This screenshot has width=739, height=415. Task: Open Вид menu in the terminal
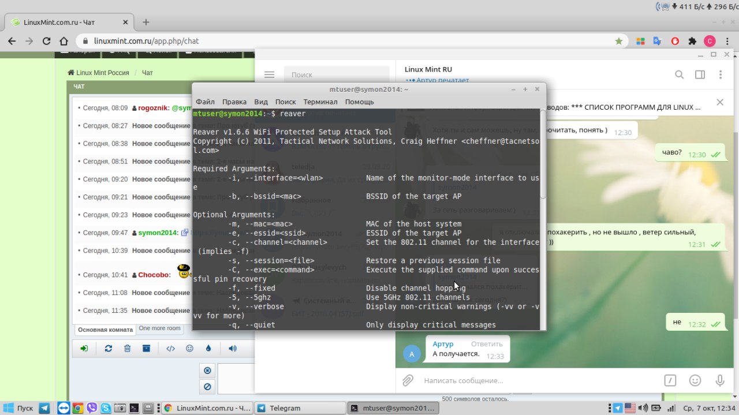261,102
